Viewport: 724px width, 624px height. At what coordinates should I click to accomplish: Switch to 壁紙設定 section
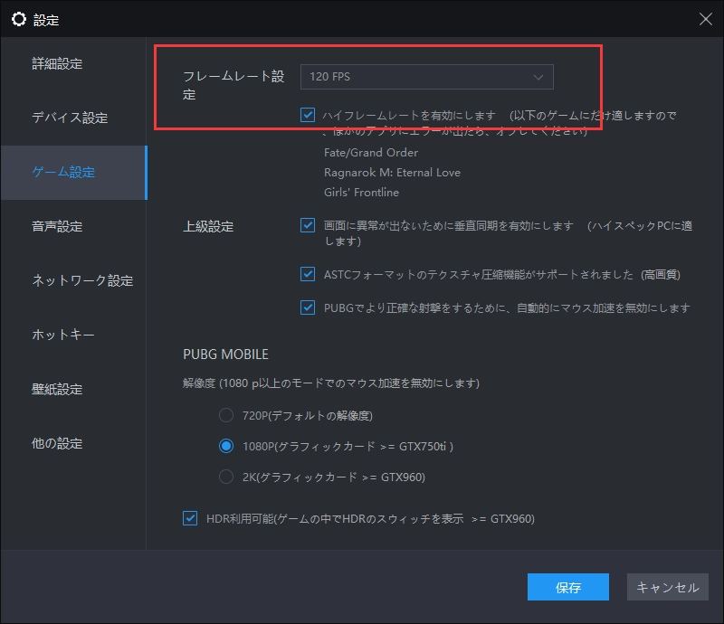point(57,389)
